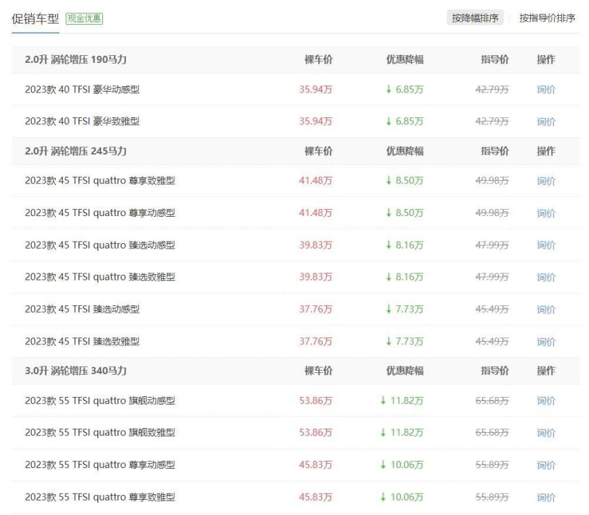
Task: Click guide price 49.98万 in 45 尊享致雅型 row
Action: (492, 180)
